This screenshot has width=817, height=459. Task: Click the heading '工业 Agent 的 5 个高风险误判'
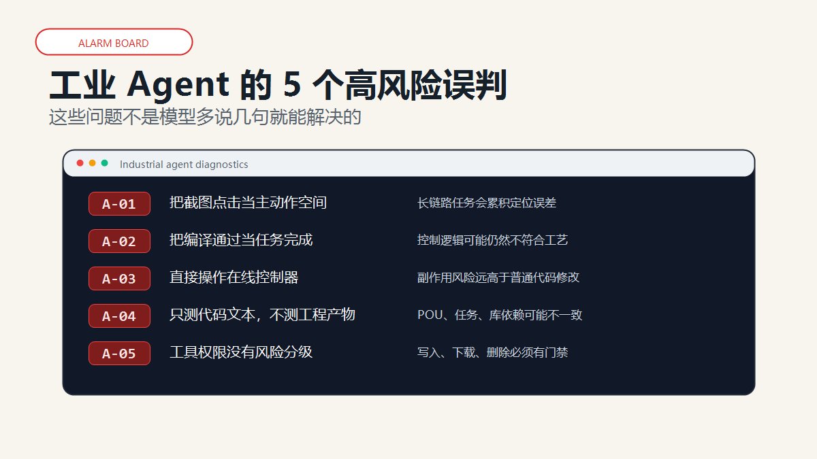point(278,86)
